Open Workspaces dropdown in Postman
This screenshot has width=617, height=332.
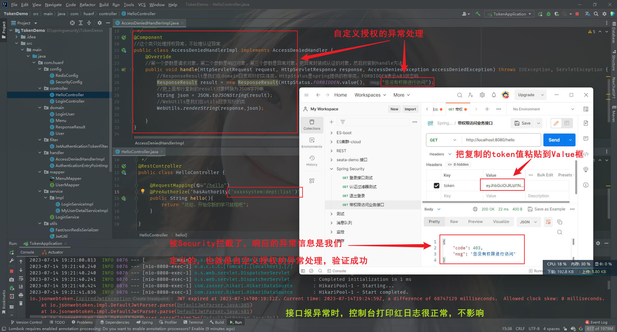[370, 95]
